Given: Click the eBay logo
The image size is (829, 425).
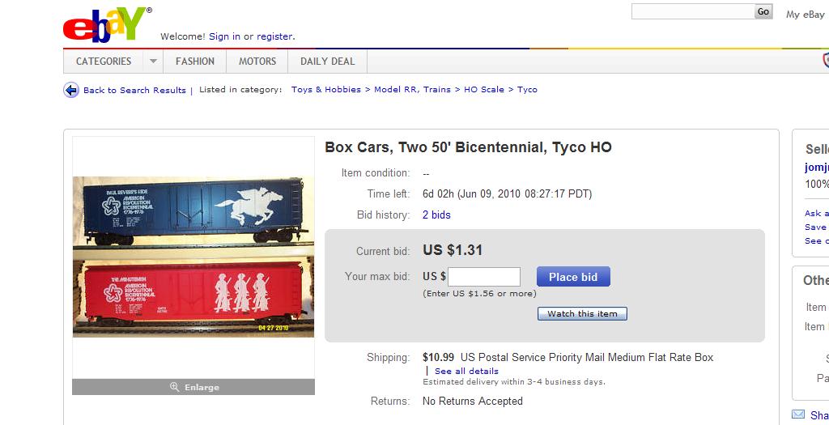Looking at the screenshot, I should click(107, 26).
